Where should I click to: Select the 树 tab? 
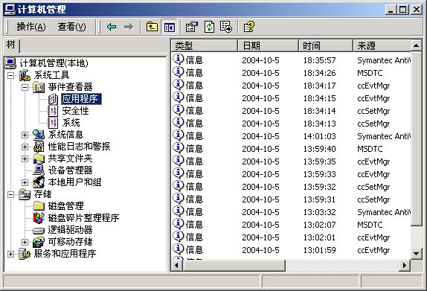(x=11, y=45)
